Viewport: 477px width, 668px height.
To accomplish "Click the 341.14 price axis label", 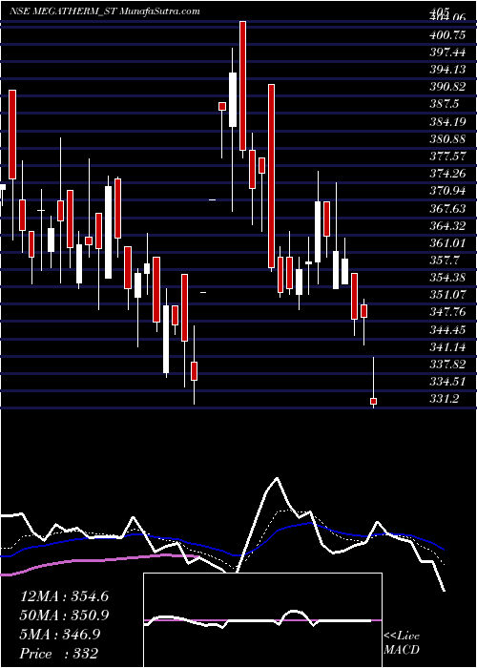I will pos(447,347).
